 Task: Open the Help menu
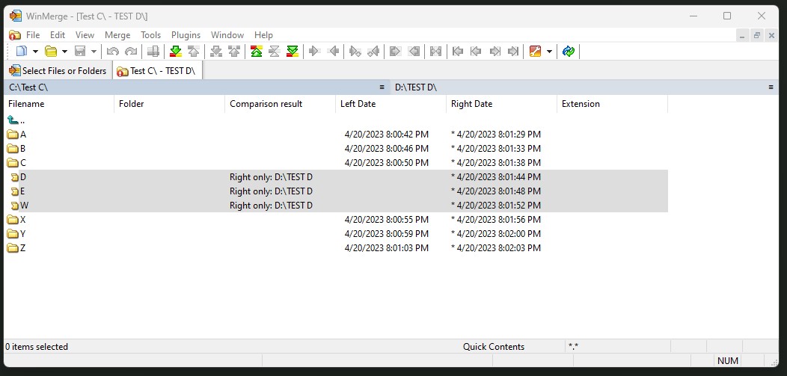[263, 35]
